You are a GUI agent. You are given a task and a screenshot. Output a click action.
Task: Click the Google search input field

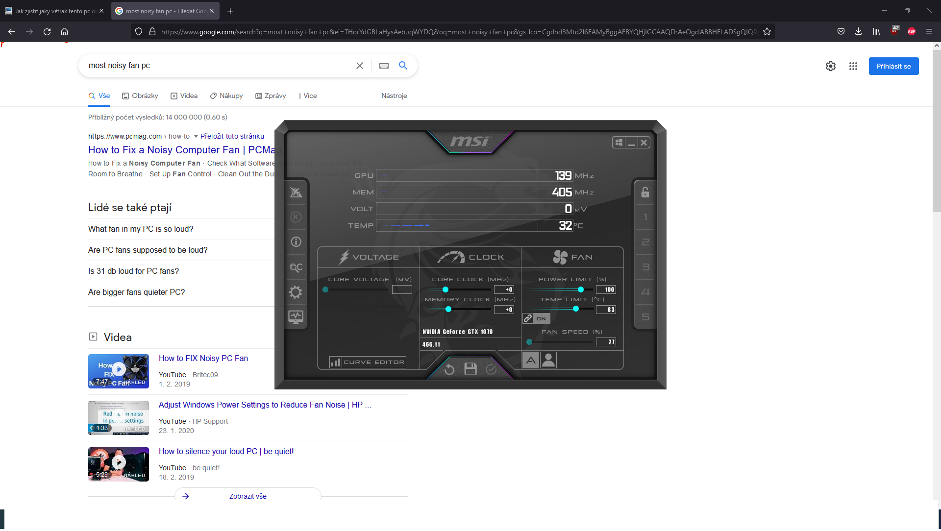(x=216, y=66)
